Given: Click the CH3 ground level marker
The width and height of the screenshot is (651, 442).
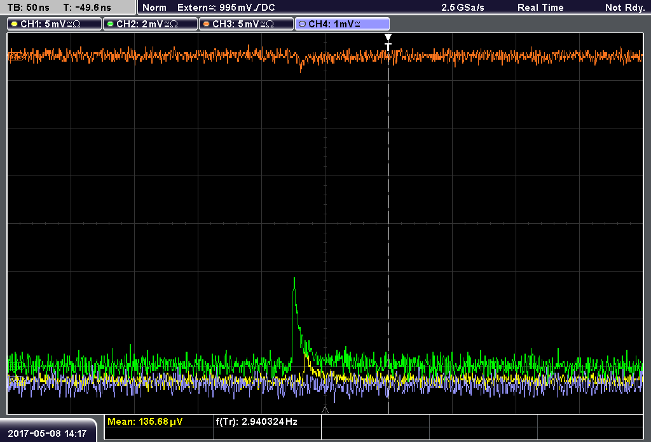Looking at the screenshot, I should click(x=15, y=55).
